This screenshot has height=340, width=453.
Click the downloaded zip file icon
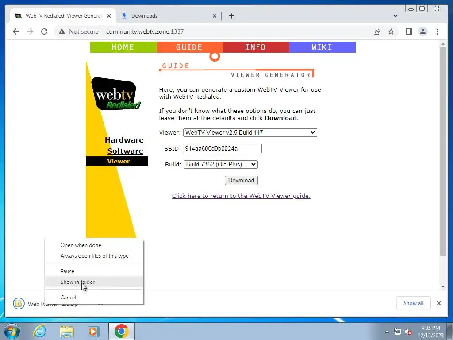pyautogui.click(x=19, y=303)
